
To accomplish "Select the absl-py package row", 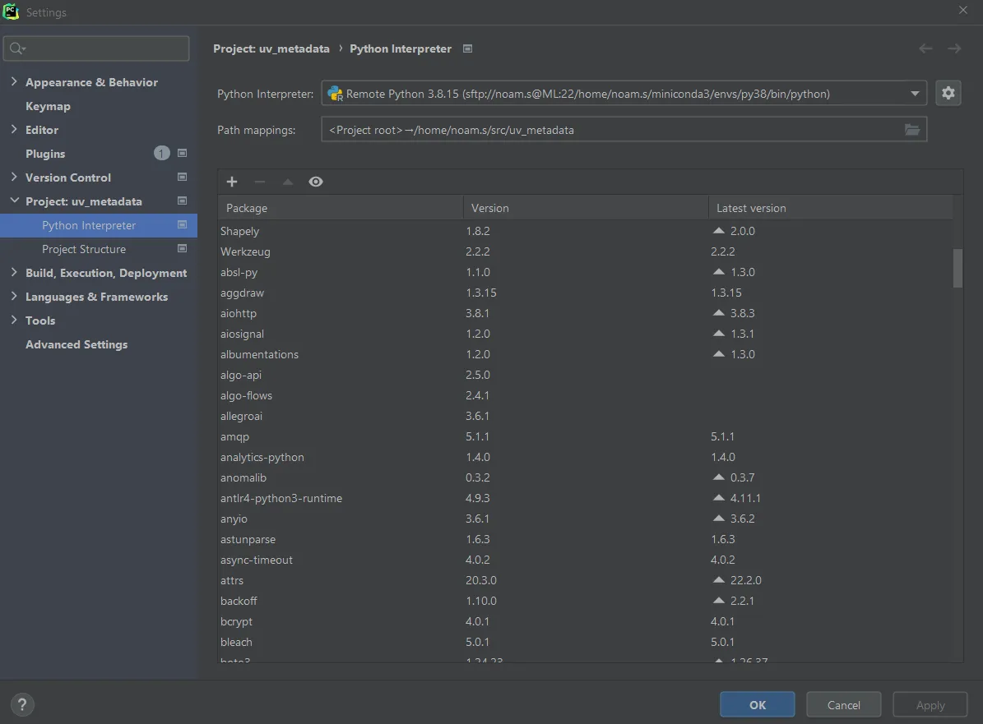I will pyautogui.click(x=586, y=272).
